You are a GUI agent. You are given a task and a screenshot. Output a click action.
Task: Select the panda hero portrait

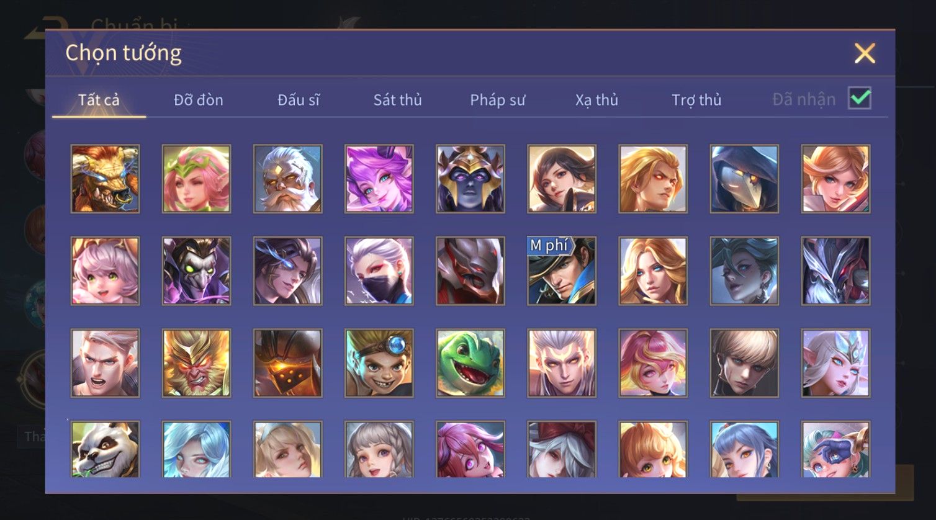pyautogui.click(x=105, y=449)
